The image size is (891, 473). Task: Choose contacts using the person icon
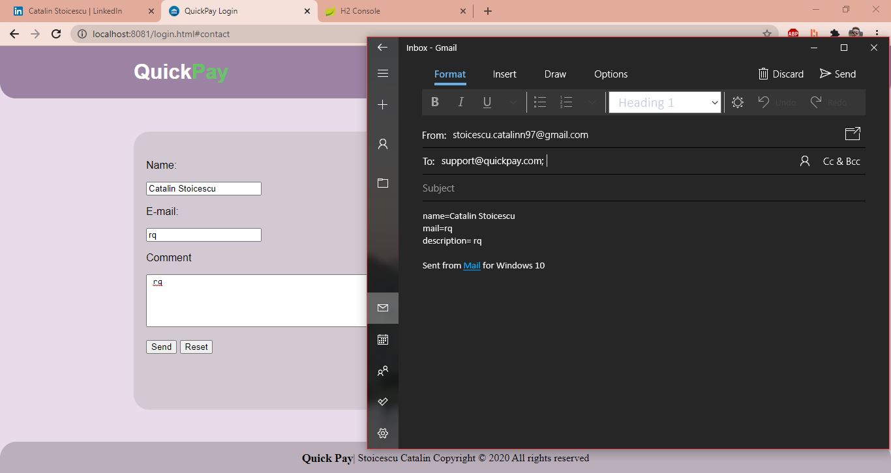805,161
